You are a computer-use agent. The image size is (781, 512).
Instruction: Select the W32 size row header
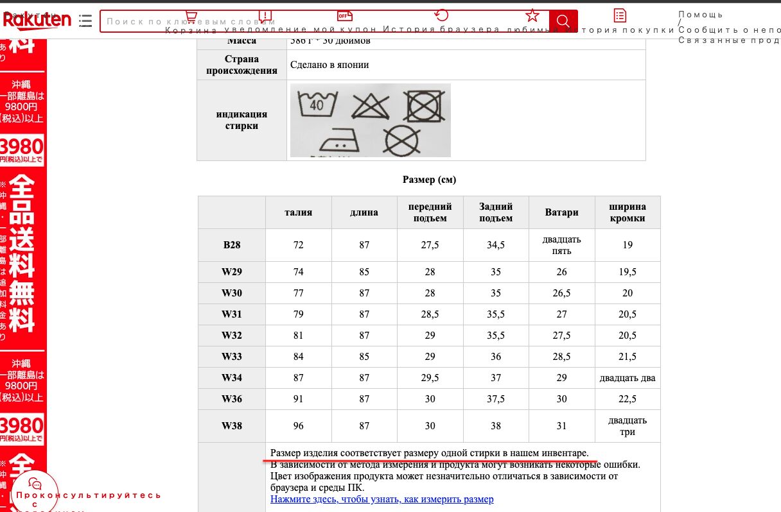(232, 336)
